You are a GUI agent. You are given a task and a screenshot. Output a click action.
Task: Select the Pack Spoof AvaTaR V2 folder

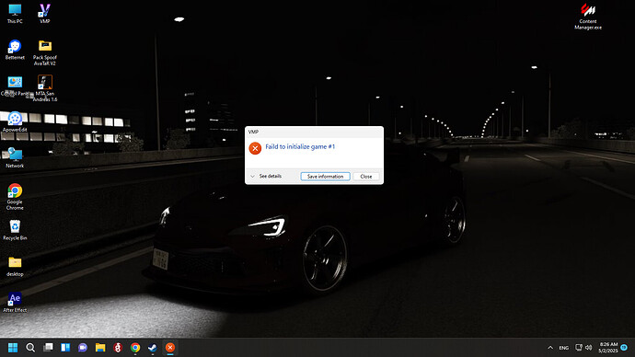(45, 52)
